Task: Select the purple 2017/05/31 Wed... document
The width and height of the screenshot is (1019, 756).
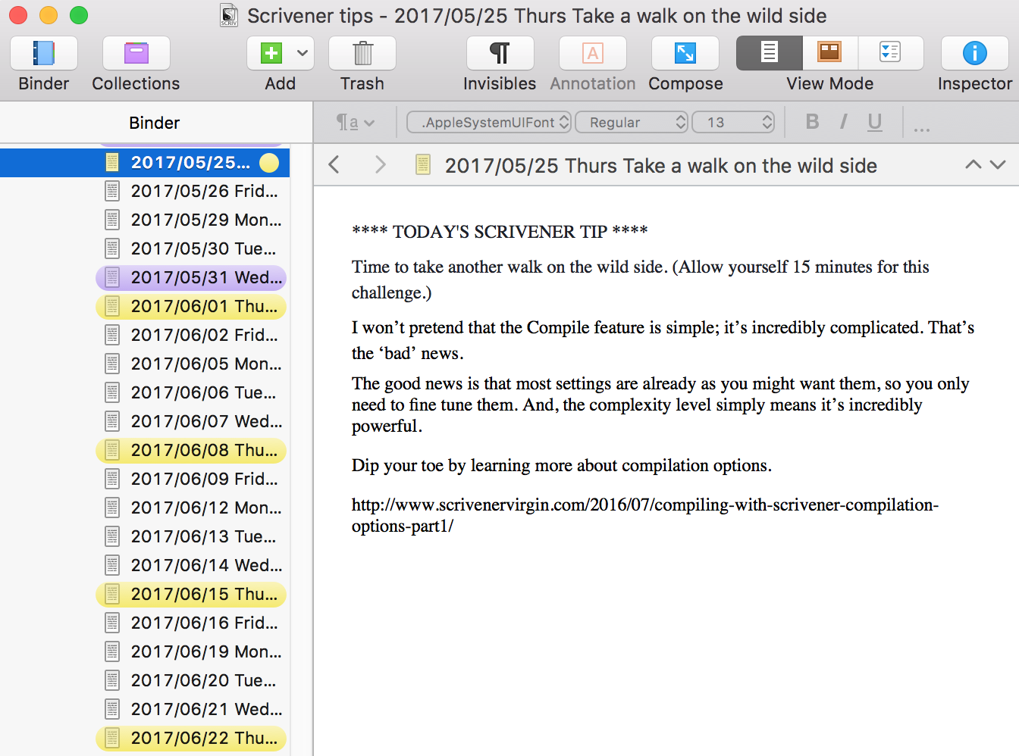Action: [191, 277]
